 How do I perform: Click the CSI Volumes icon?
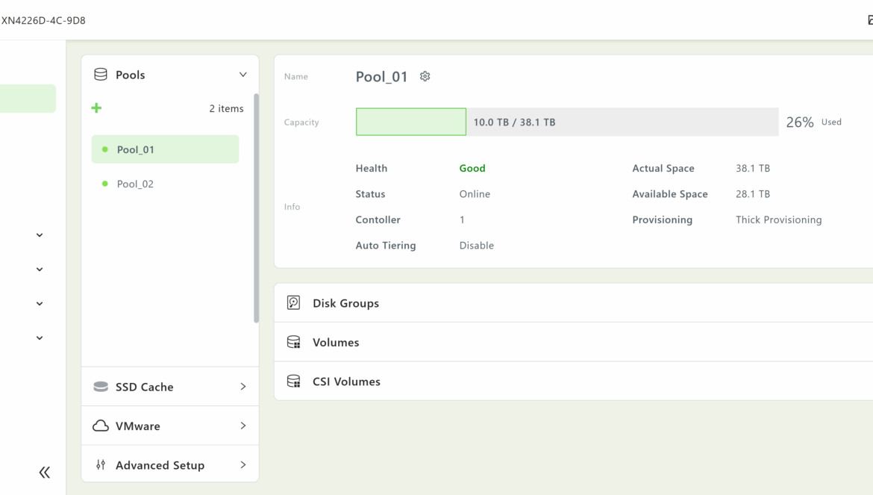(294, 382)
